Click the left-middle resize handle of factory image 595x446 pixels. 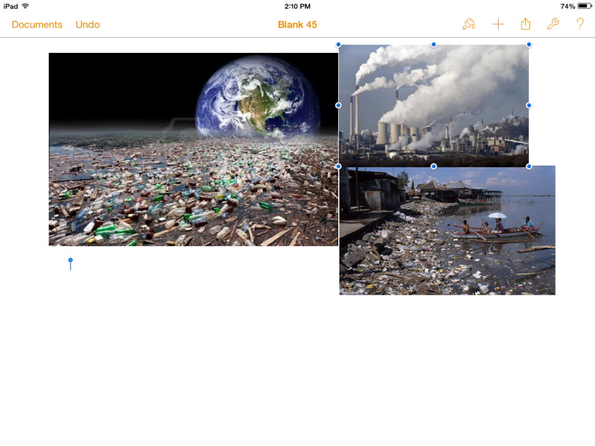click(338, 105)
